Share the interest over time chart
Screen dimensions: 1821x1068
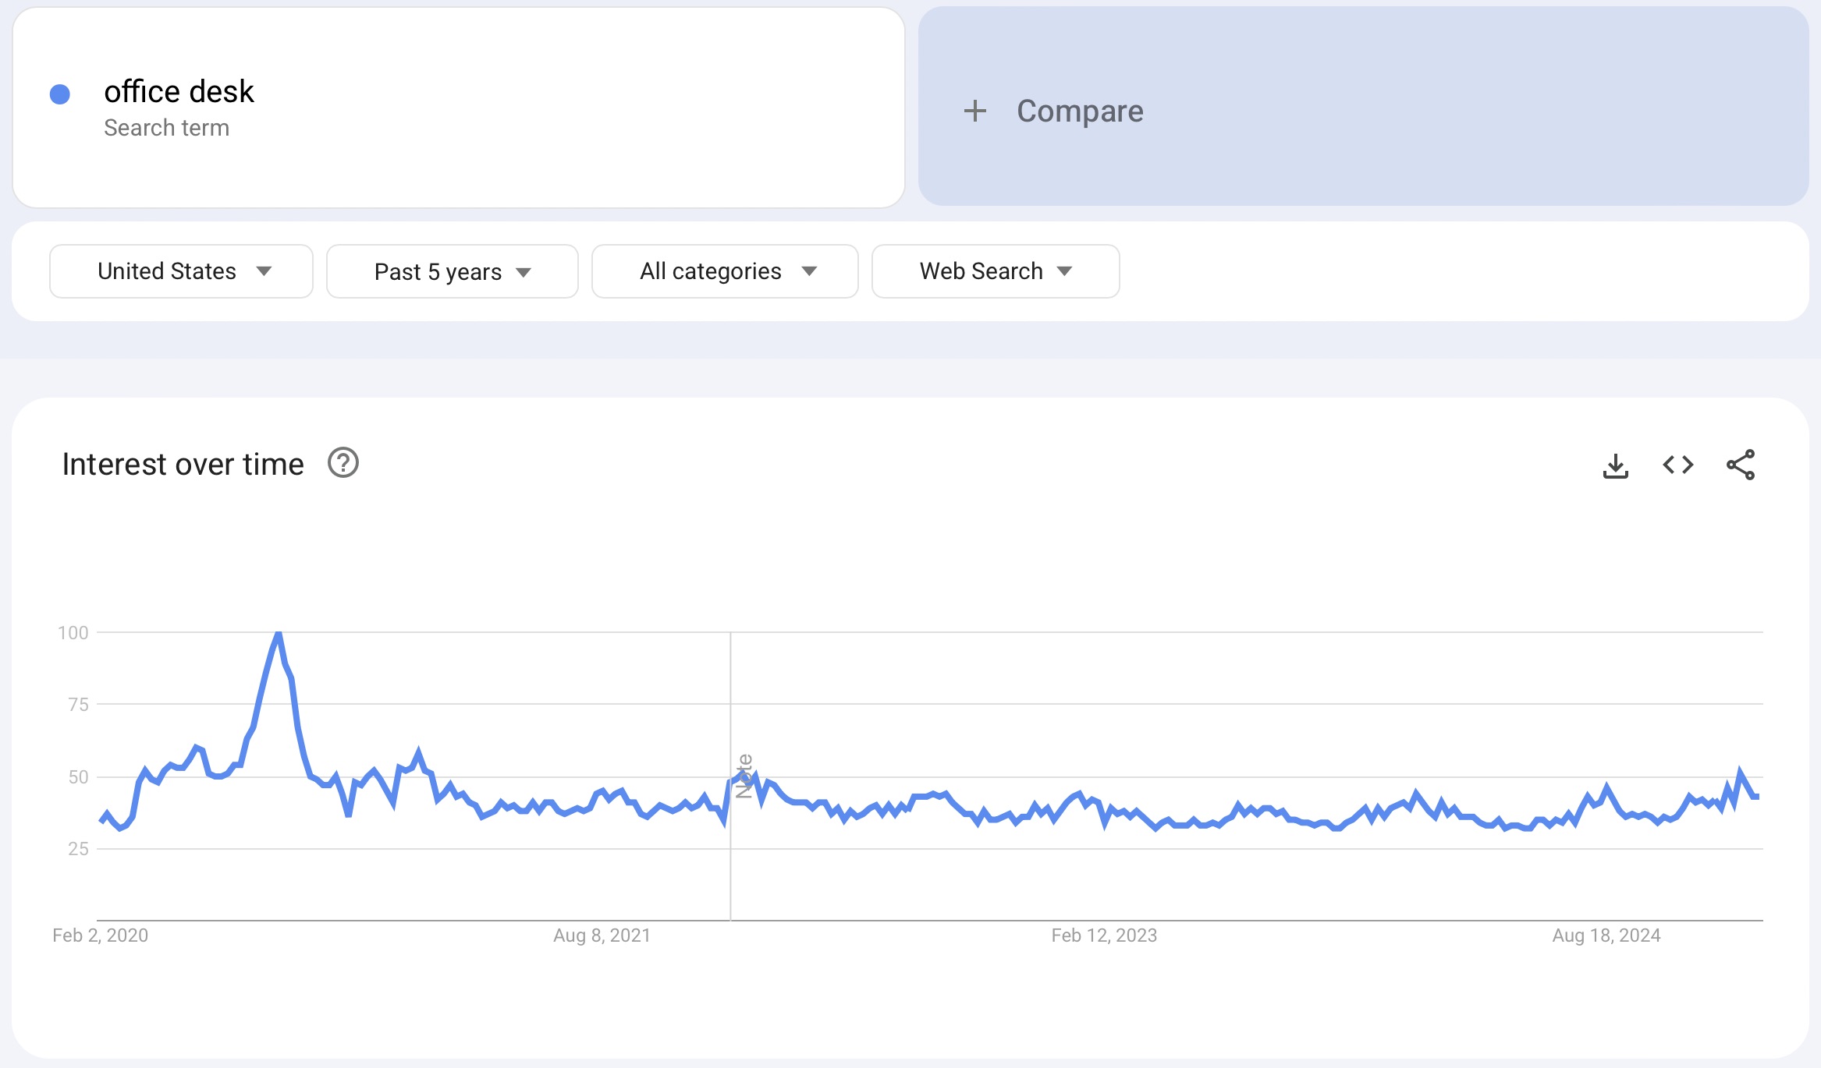1741,465
